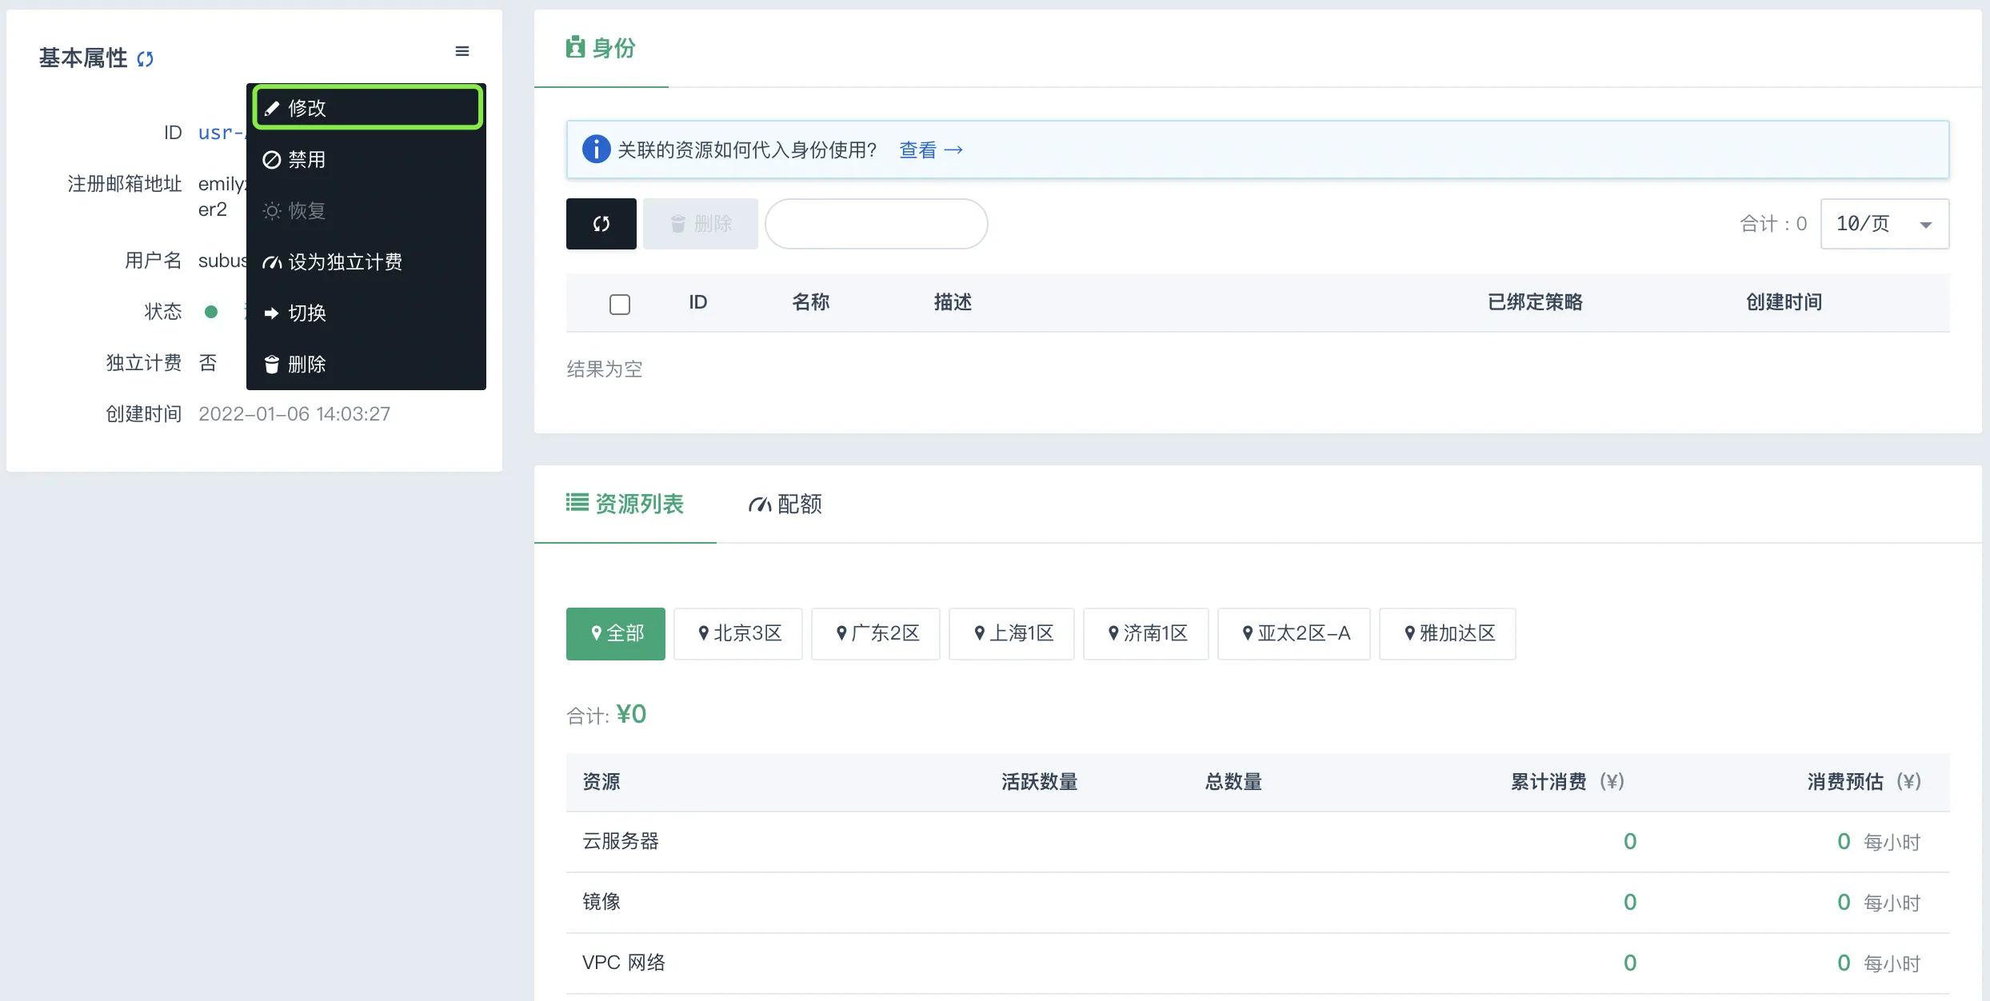Screen dimensions: 1990x1001
Task: Click the 合计：0 count label
Action: [1773, 224]
